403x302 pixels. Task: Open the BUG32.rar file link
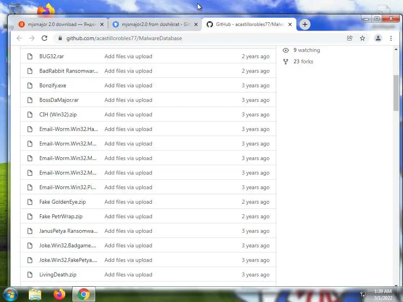(52, 56)
